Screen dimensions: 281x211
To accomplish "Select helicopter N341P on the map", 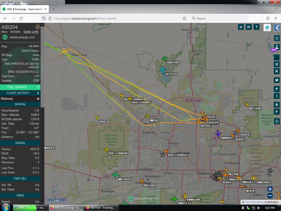I will pyautogui.click(x=243, y=187).
